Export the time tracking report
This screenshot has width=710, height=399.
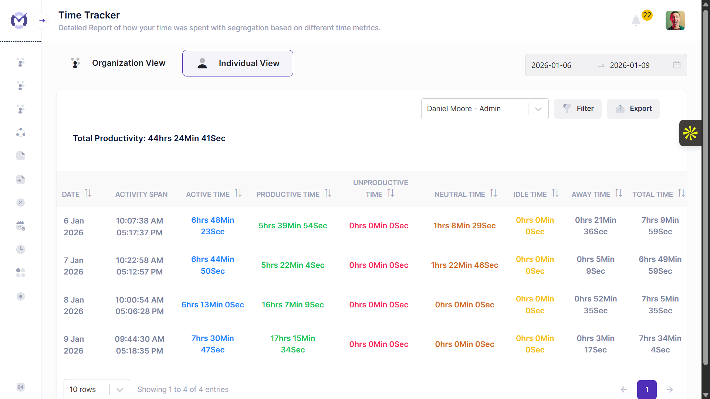point(633,109)
